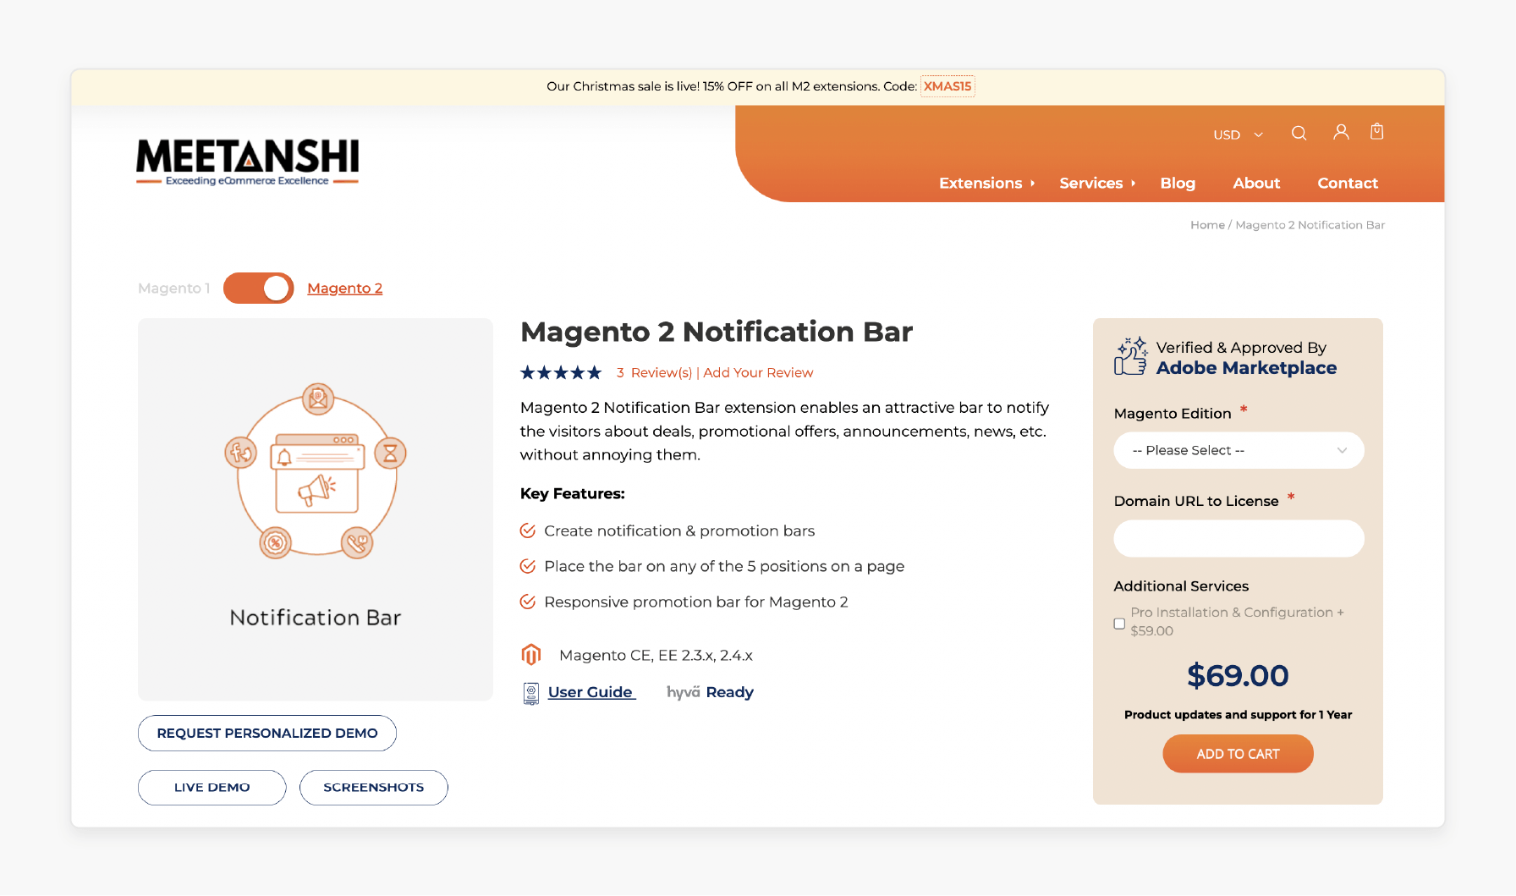Screen dimensions: 1516x896
Task: Open the Contact page
Action: (1348, 183)
